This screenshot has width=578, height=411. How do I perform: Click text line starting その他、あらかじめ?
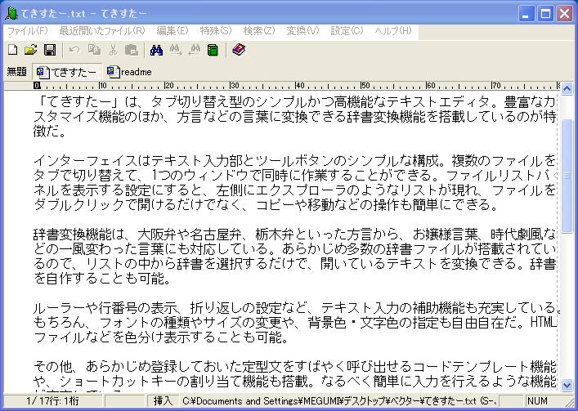pos(294,366)
